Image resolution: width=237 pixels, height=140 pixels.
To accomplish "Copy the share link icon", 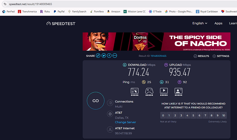I will (98, 56).
